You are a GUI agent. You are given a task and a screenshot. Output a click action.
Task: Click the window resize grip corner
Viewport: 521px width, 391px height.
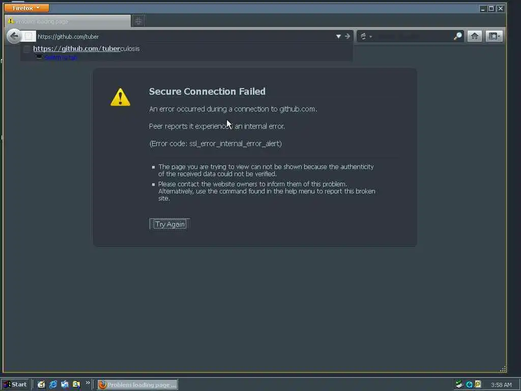503,369
